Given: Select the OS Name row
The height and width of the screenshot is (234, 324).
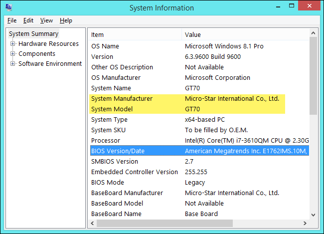Looking at the screenshot, I should click(199, 46).
